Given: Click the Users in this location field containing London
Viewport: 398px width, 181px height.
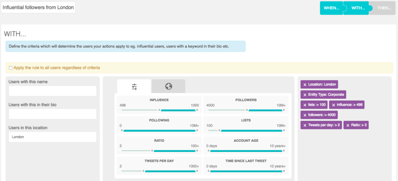Looking at the screenshot, I should coord(53,137).
